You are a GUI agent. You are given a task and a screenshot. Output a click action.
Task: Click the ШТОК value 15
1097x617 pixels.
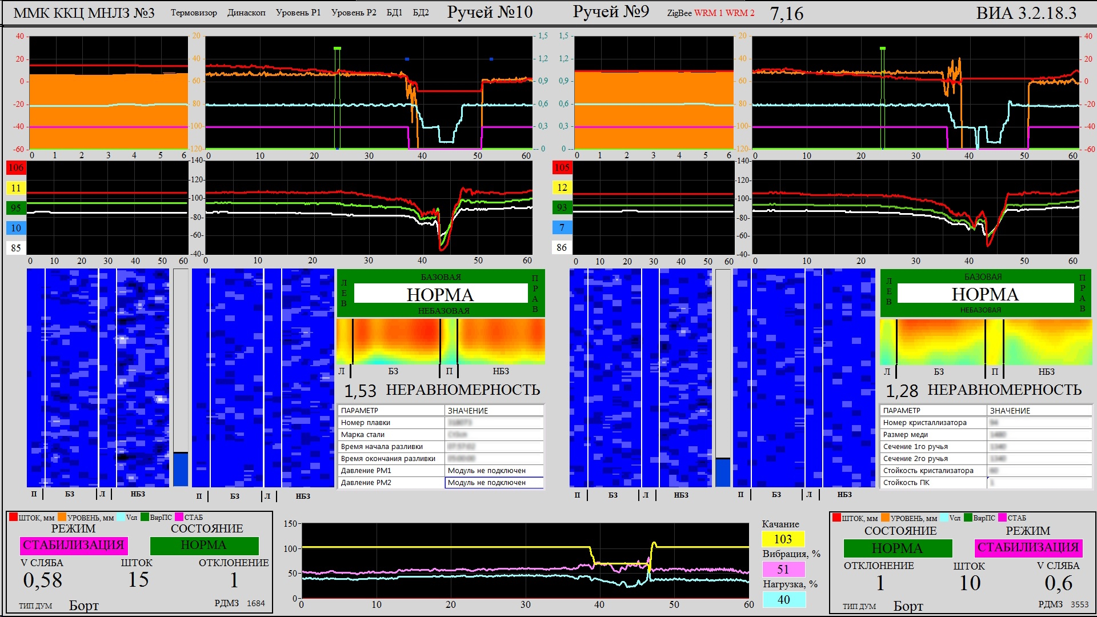pos(138,580)
